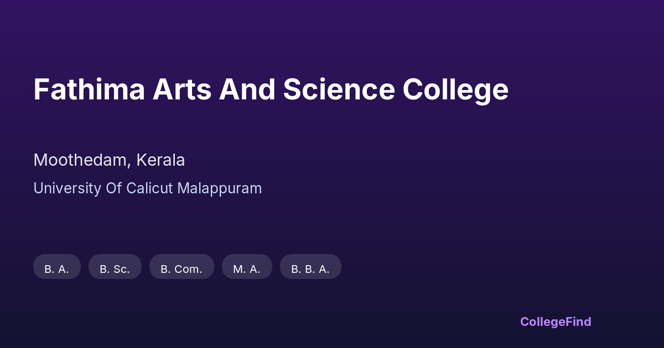
Task: Click the Moothedam, Kerala location text
Action: point(109,160)
